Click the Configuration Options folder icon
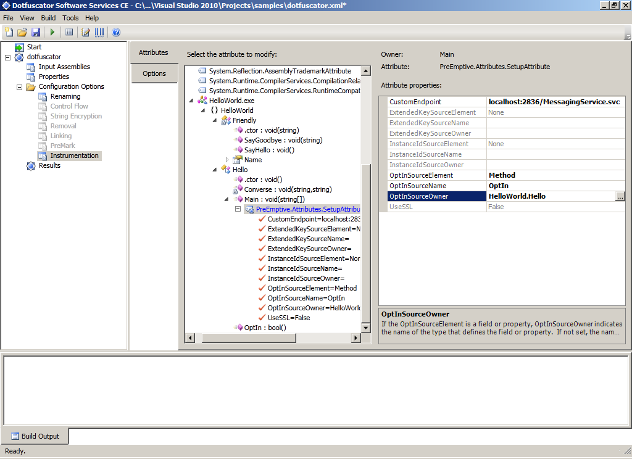 coord(31,86)
